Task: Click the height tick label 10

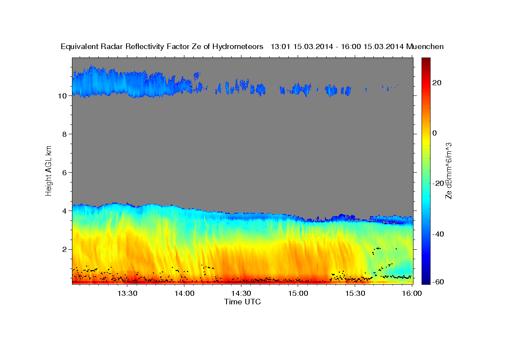Action: pyautogui.click(x=62, y=96)
